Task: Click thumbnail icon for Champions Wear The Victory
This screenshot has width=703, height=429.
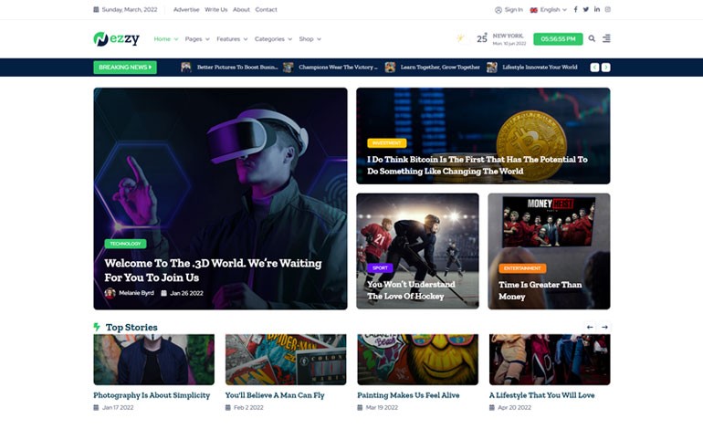Action: pos(288,68)
